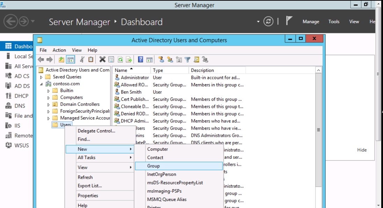Screen dimensions: 383x208
Task: Click the Find objects magnifier icon
Action: coord(196,59)
